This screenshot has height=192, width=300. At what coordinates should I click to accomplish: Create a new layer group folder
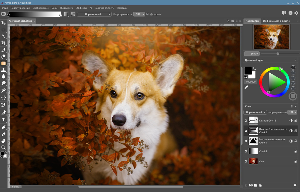tap(255, 185)
